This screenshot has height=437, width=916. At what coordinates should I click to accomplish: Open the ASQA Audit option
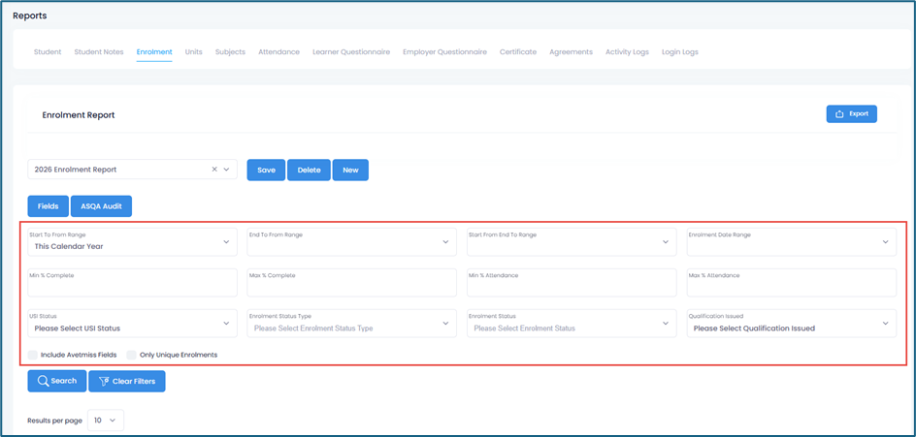point(101,206)
